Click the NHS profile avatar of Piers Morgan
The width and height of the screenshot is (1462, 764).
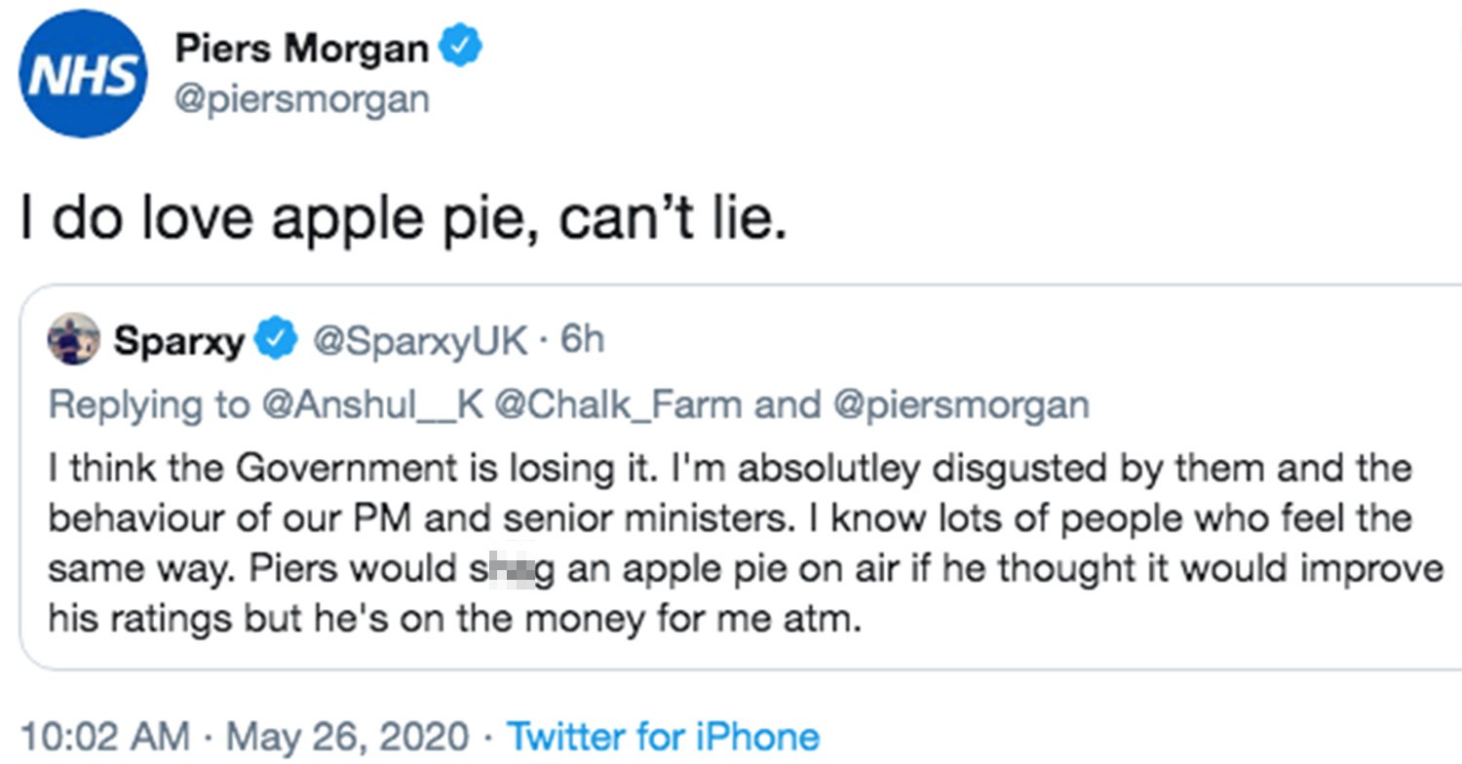point(83,73)
